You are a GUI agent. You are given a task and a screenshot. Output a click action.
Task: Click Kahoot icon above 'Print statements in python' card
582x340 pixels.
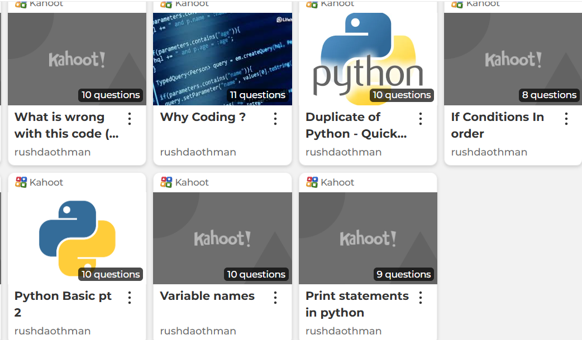pyautogui.click(x=312, y=182)
